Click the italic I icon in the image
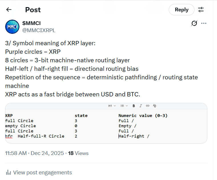The height and width of the screenshot is (180, 217). [140, 106]
